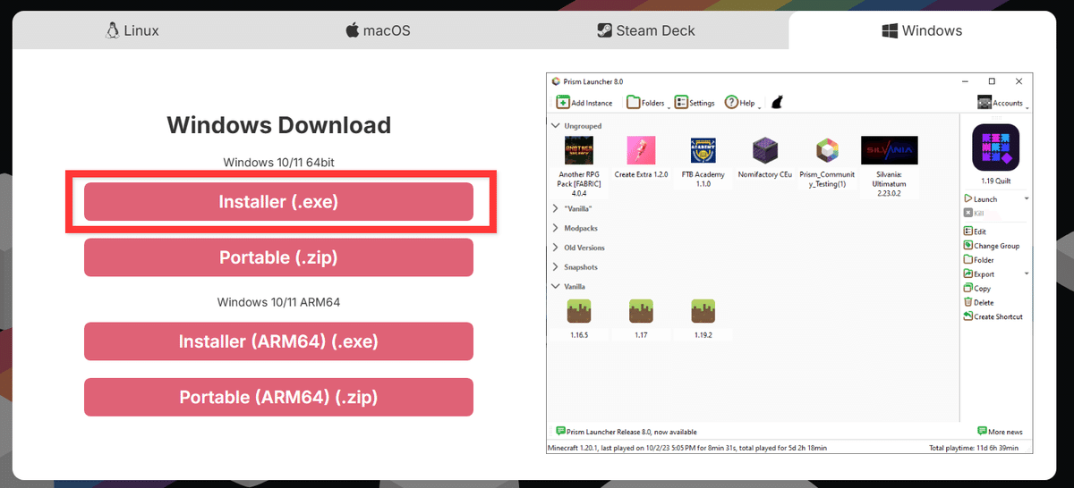Expand the Modpacks group

point(556,228)
